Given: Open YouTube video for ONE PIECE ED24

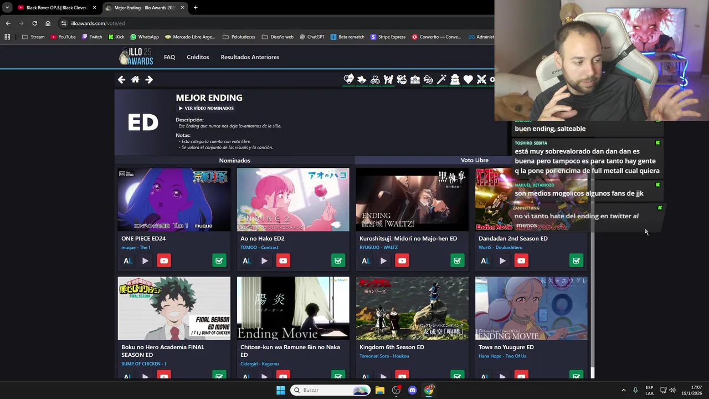Looking at the screenshot, I should 164,260.
